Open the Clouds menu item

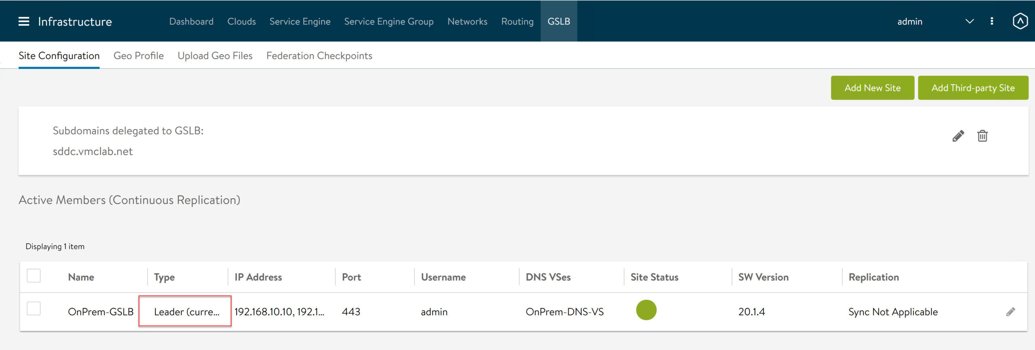[x=241, y=21]
